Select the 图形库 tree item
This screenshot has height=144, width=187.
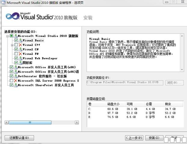point(27,63)
